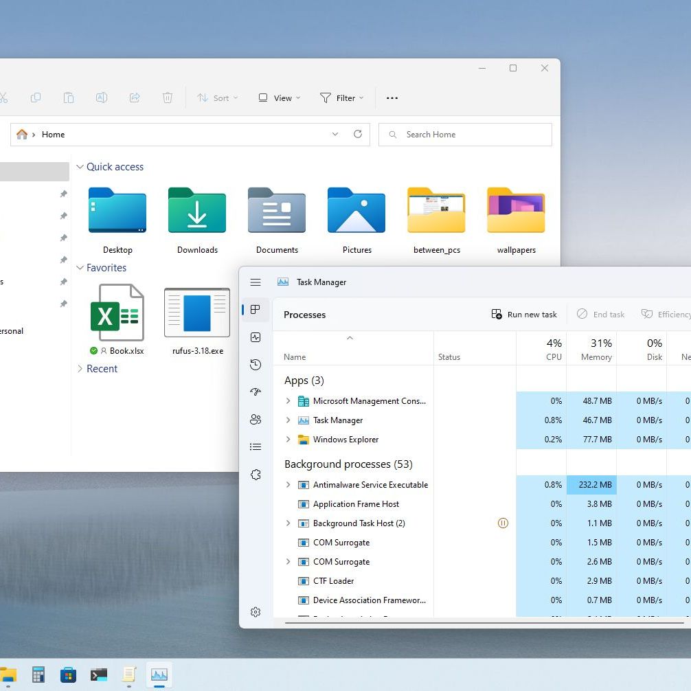Click the Copy icon in File Explorer toolbar
Image resolution: width=691 pixels, height=691 pixels.
click(x=36, y=98)
